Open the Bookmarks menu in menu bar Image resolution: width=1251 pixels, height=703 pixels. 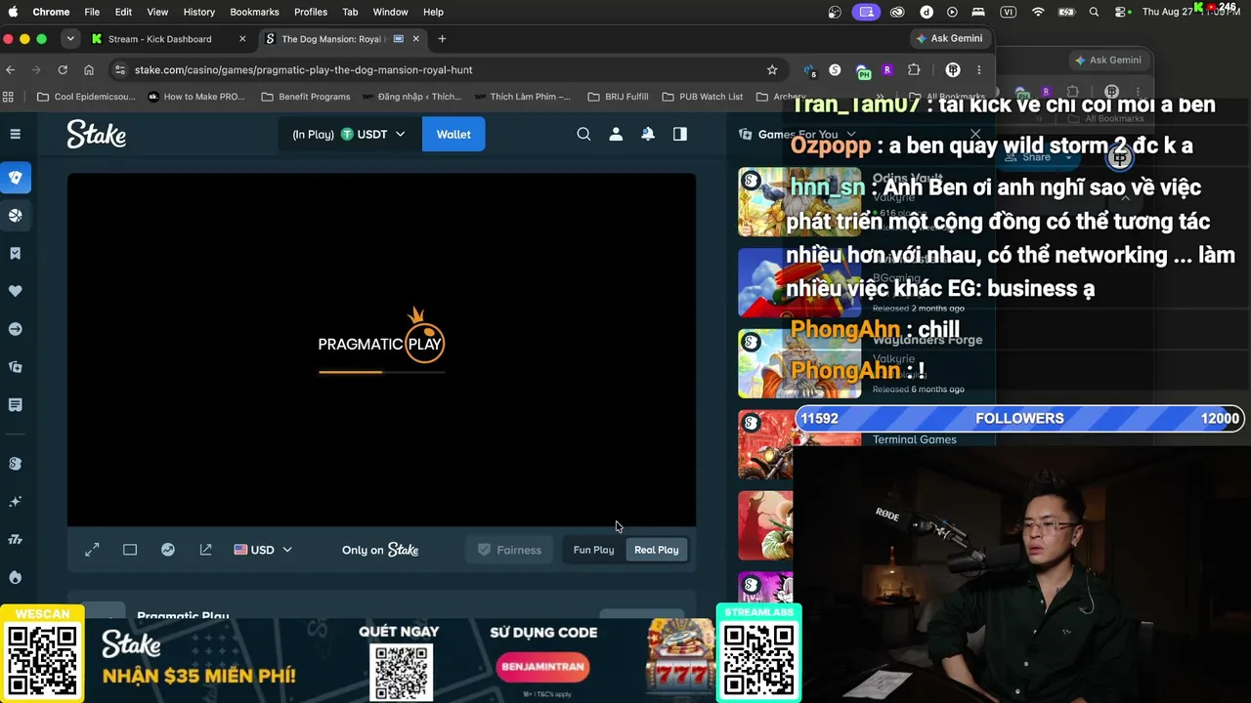point(254,12)
